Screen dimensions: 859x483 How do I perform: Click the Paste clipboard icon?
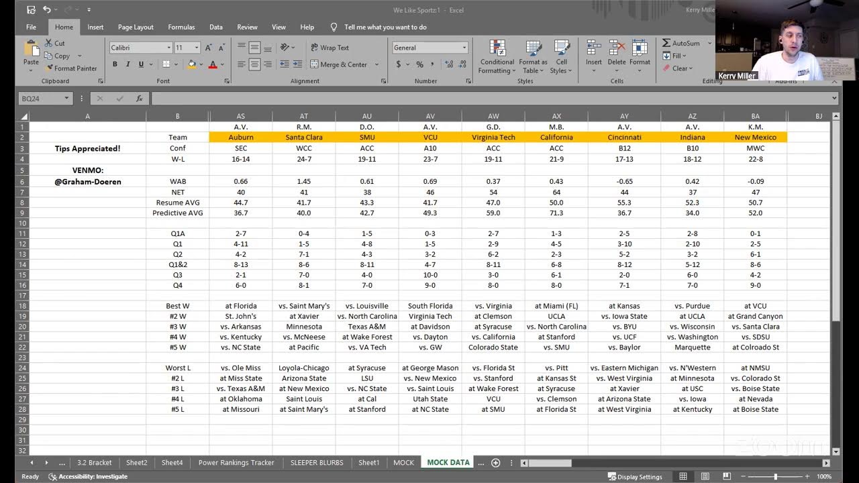(x=31, y=48)
